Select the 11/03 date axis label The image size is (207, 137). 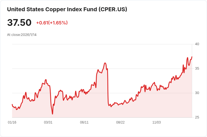[x=157, y=122]
